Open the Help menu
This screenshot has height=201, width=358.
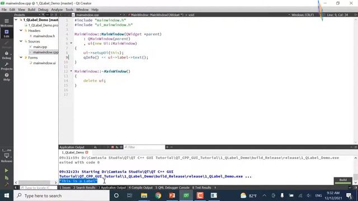[95, 9]
